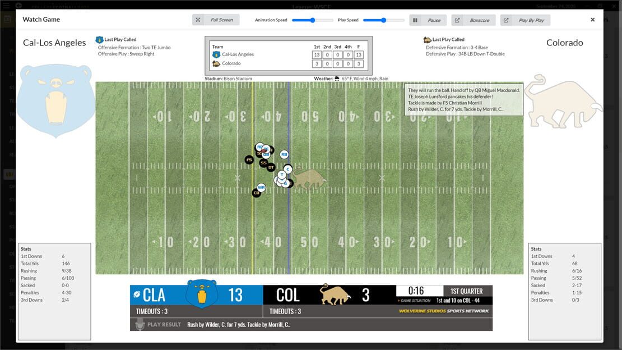Click the Cal-Los Angeles row in score table
This screenshot has height=350, width=622.
click(287, 55)
